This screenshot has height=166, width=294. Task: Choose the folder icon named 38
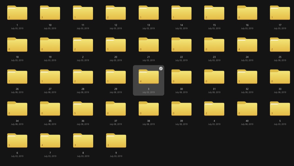(x=149, y=109)
